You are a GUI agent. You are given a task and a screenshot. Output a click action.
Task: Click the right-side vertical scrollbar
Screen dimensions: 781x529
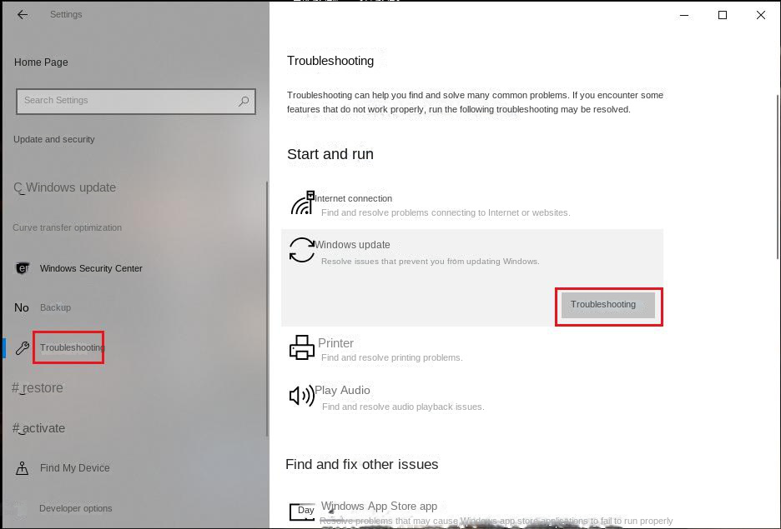pos(778,177)
